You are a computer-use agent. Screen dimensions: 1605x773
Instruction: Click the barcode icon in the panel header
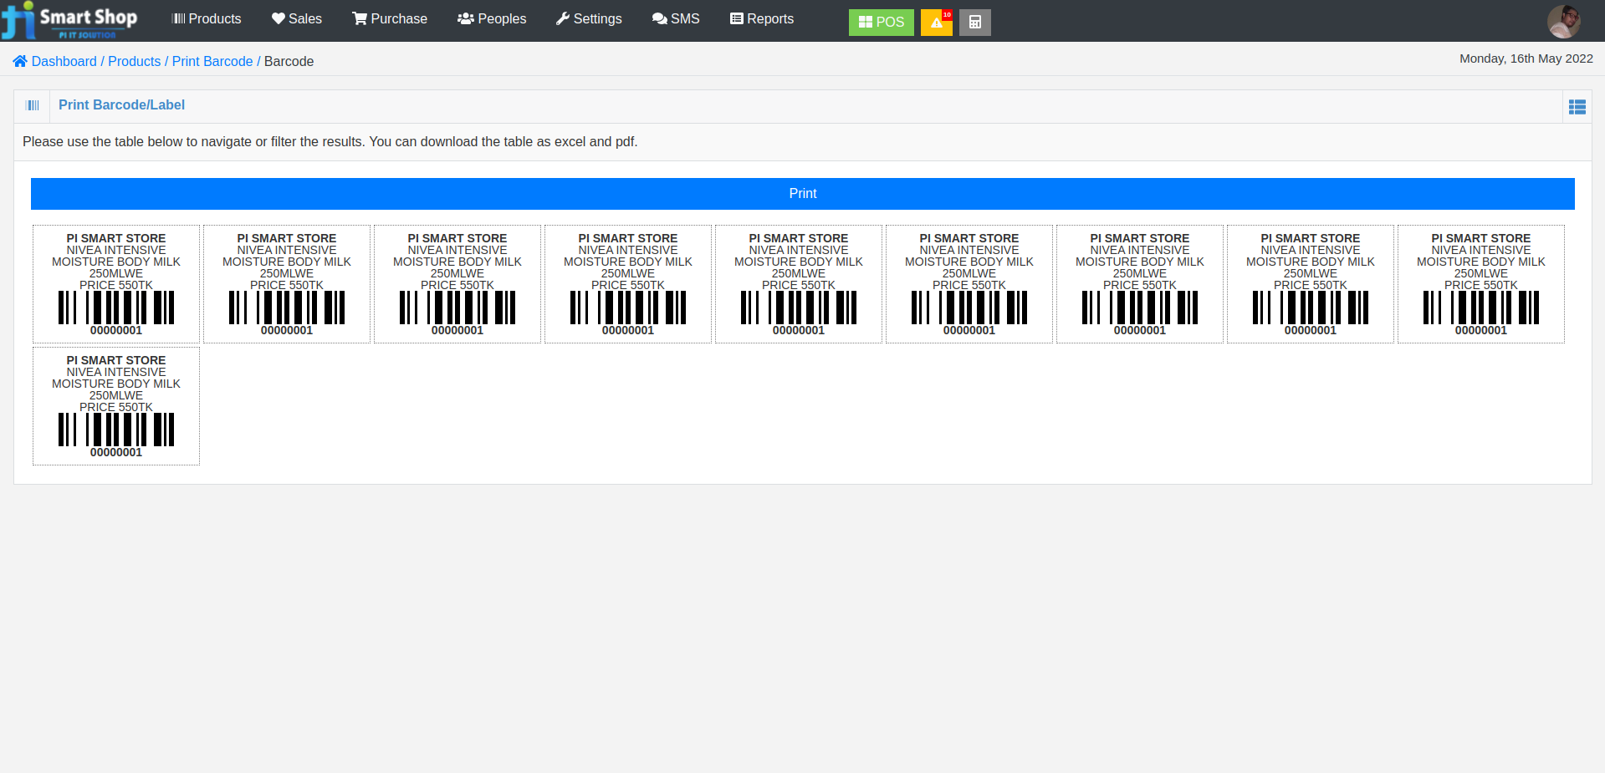[x=33, y=105]
